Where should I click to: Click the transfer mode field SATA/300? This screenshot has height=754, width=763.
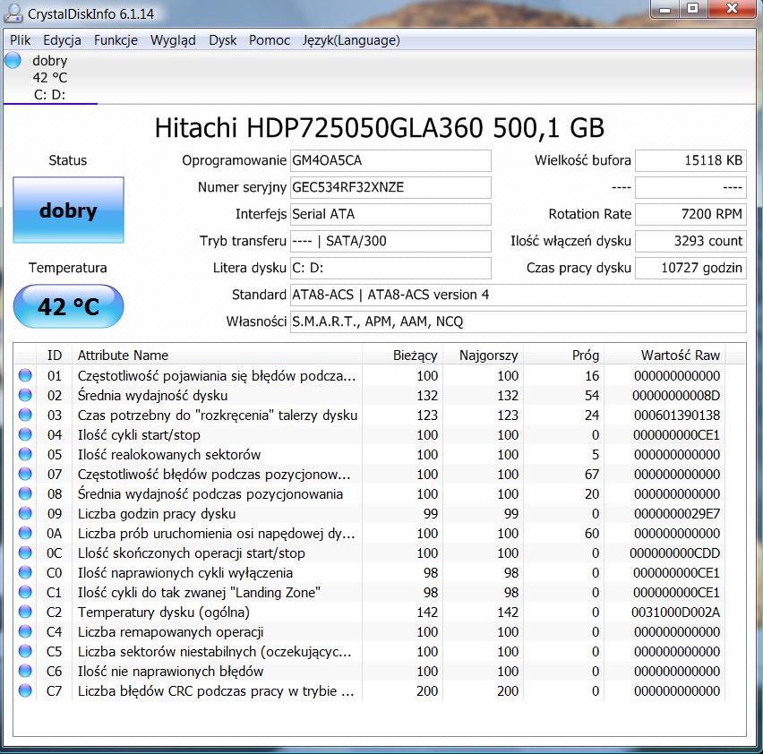(390, 241)
